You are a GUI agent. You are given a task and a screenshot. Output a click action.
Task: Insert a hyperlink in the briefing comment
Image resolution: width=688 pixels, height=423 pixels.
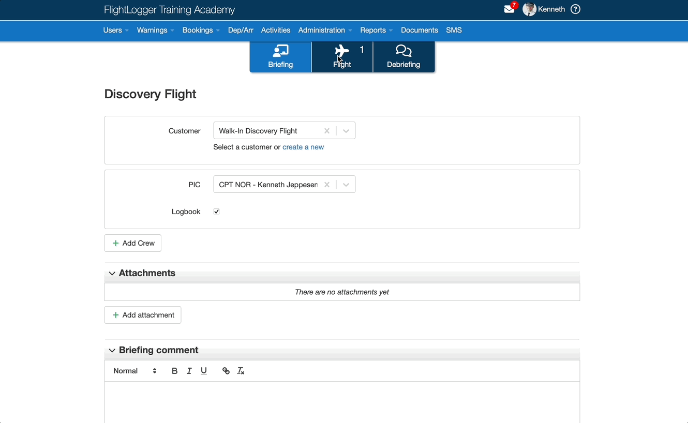[226, 370]
